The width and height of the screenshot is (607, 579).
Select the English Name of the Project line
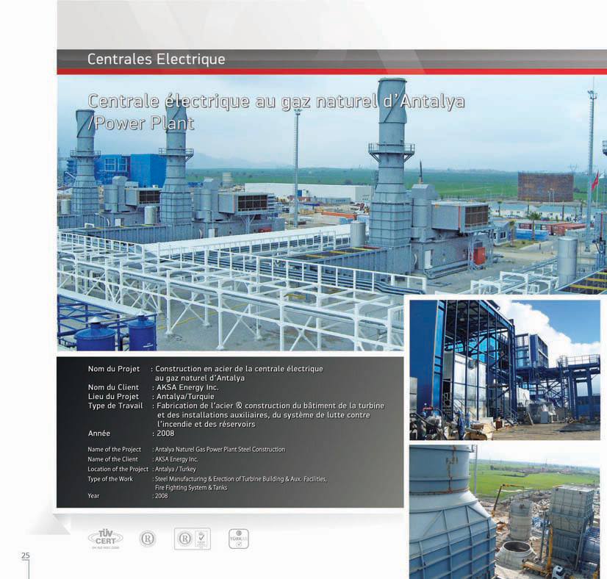point(186,450)
